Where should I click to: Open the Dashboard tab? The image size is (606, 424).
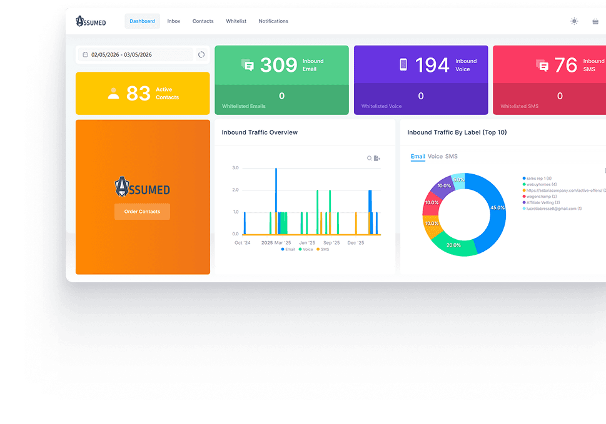(142, 21)
